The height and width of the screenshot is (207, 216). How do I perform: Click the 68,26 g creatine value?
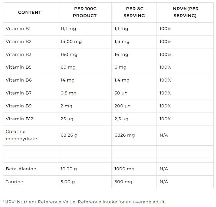(x=69, y=135)
